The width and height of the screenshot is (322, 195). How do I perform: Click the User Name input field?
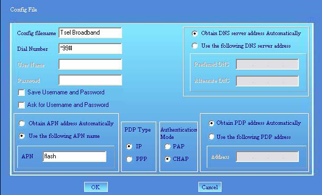click(x=90, y=64)
